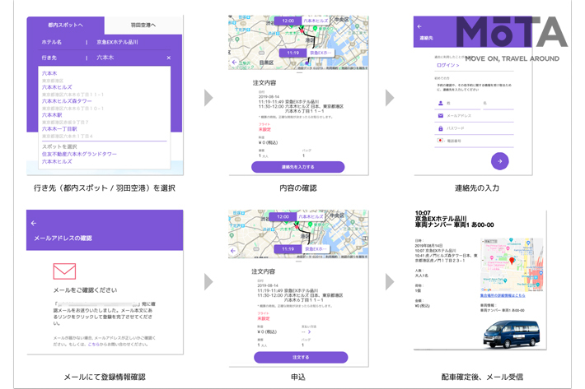Focus the 電話番号 input field
The height and width of the screenshot is (389, 585).
pyautogui.click(x=480, y=141)
